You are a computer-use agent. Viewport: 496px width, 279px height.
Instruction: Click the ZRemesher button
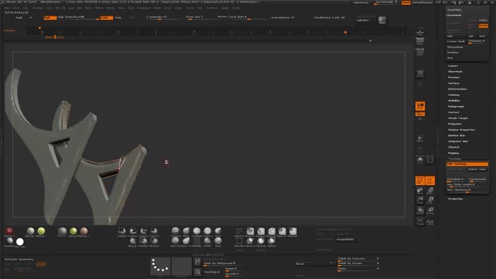[x=455, y=47]
